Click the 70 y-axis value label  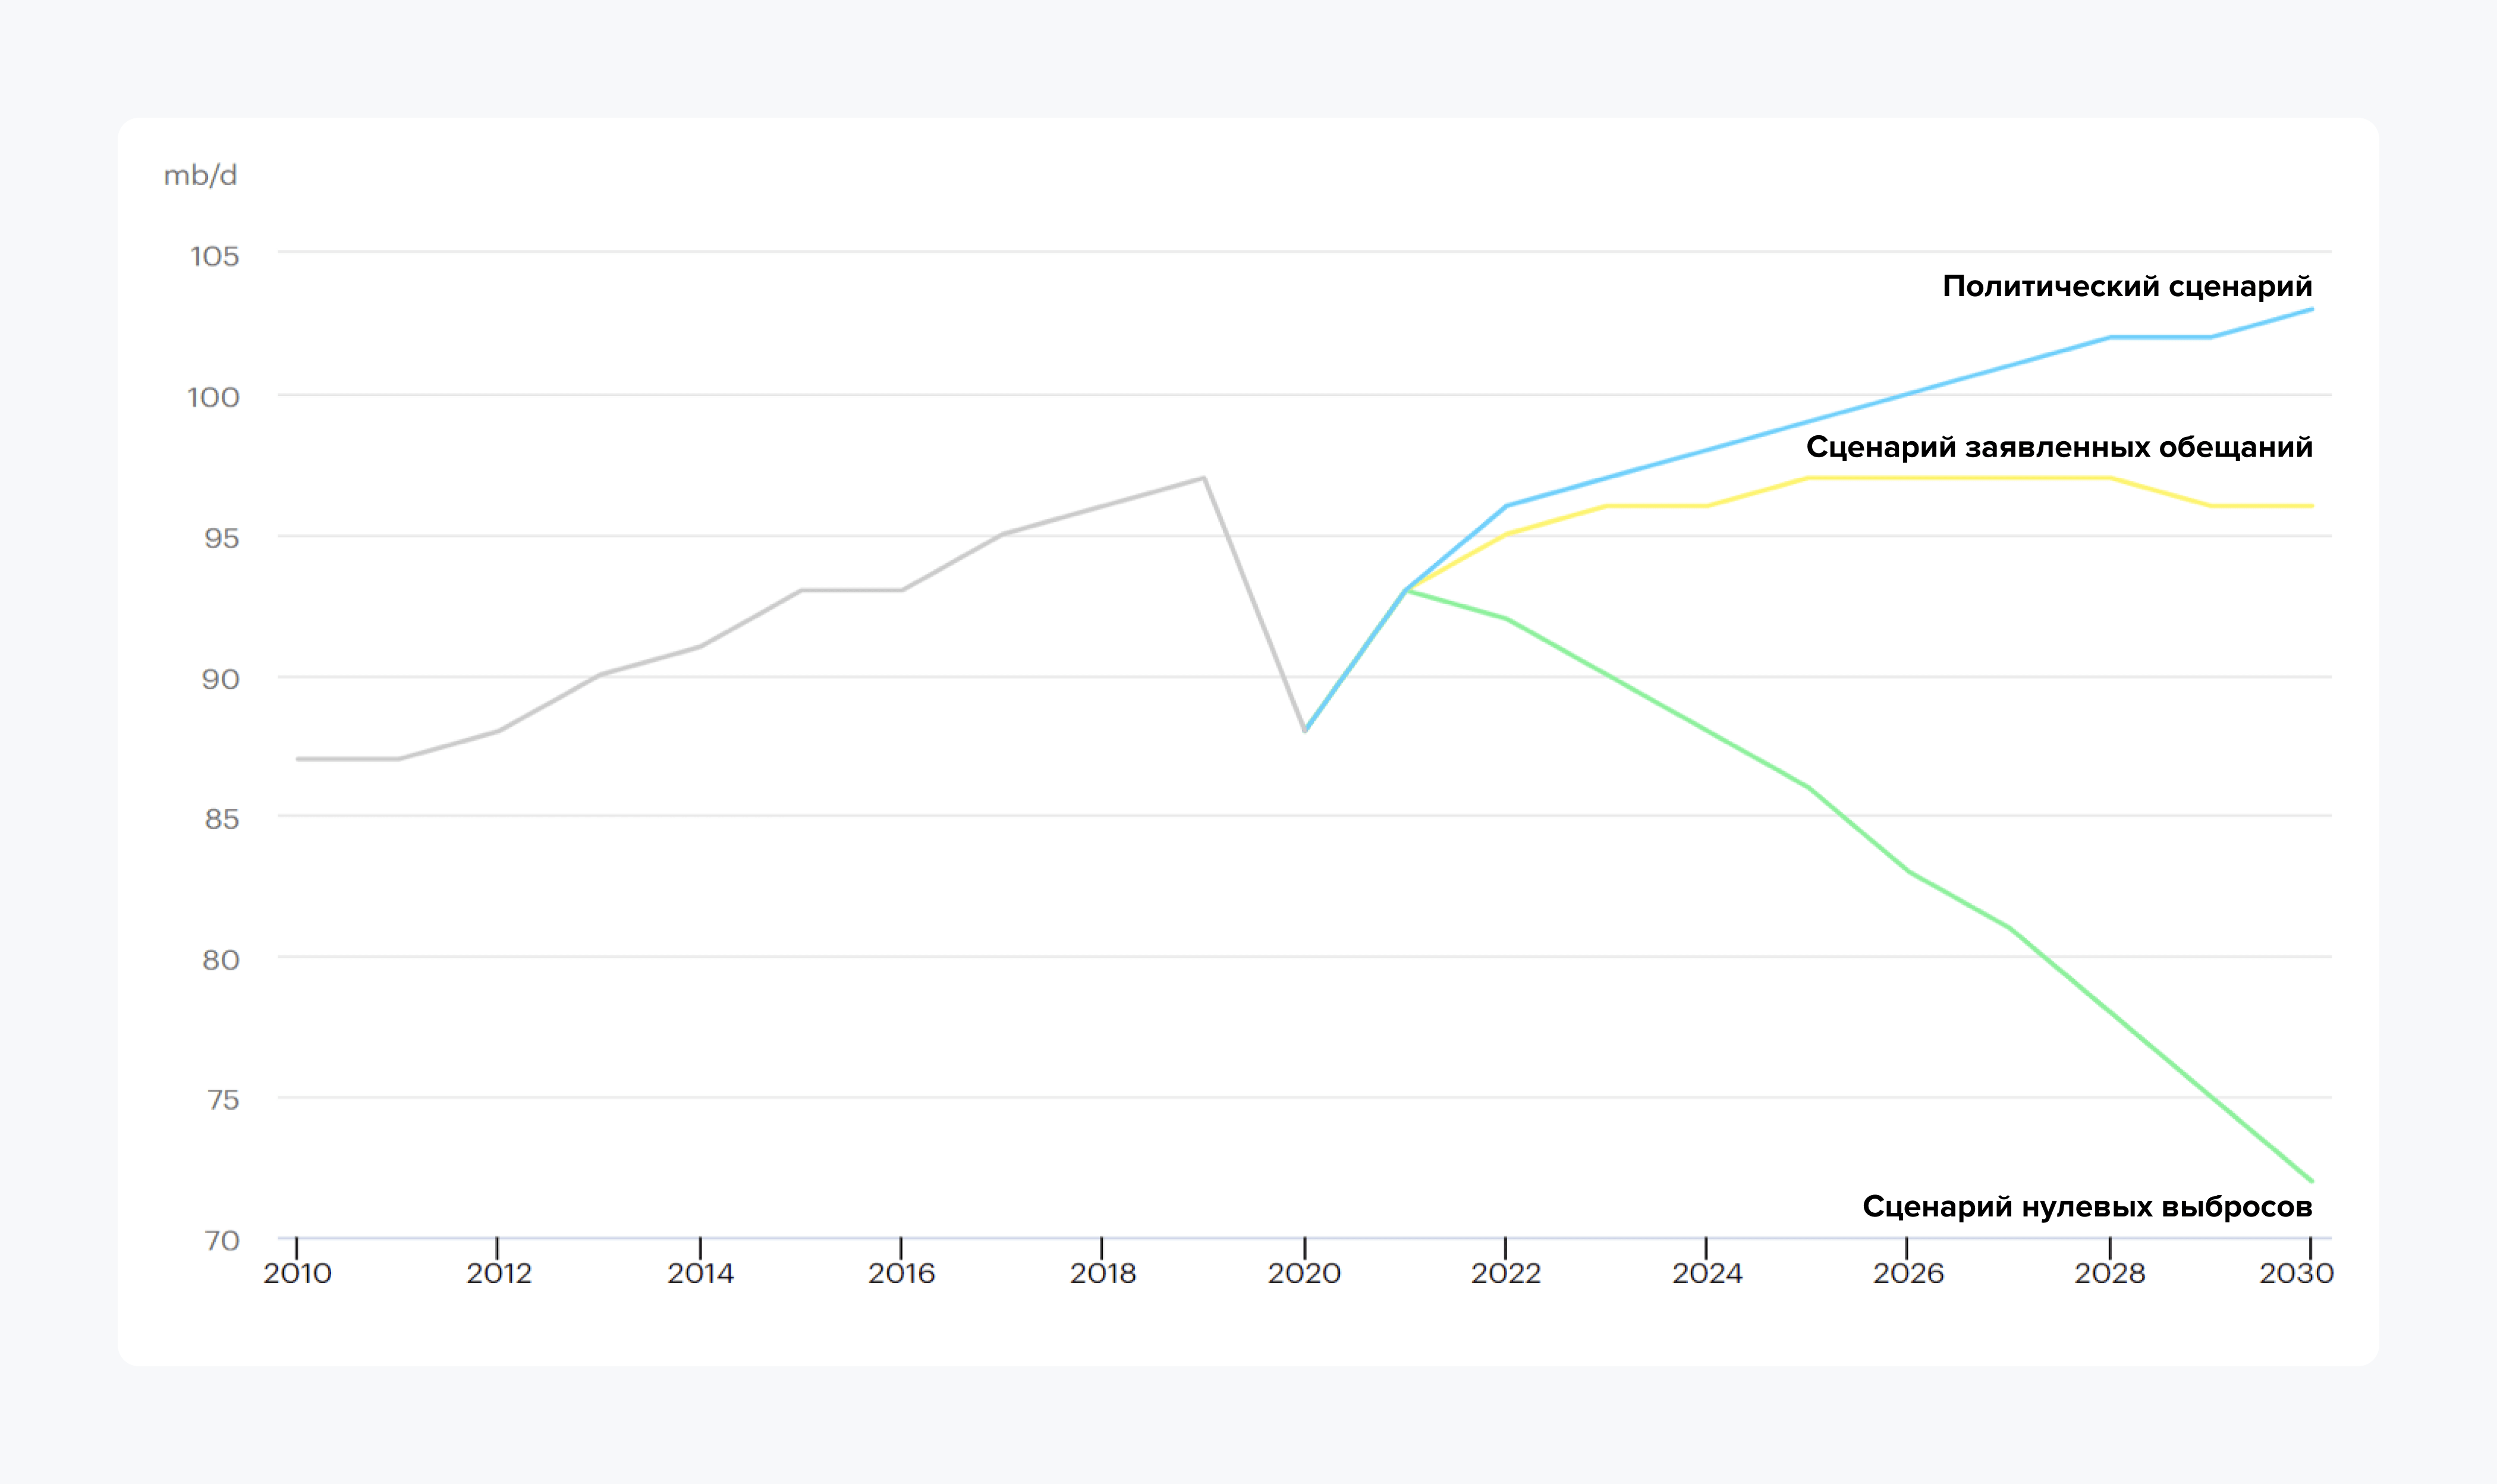point(222,1241)
